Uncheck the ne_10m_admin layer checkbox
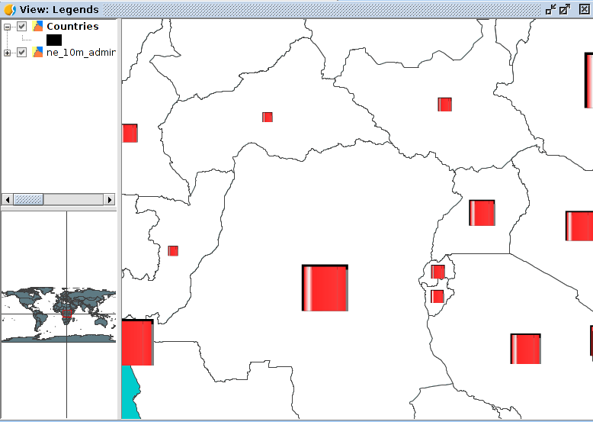 (22, 53)
